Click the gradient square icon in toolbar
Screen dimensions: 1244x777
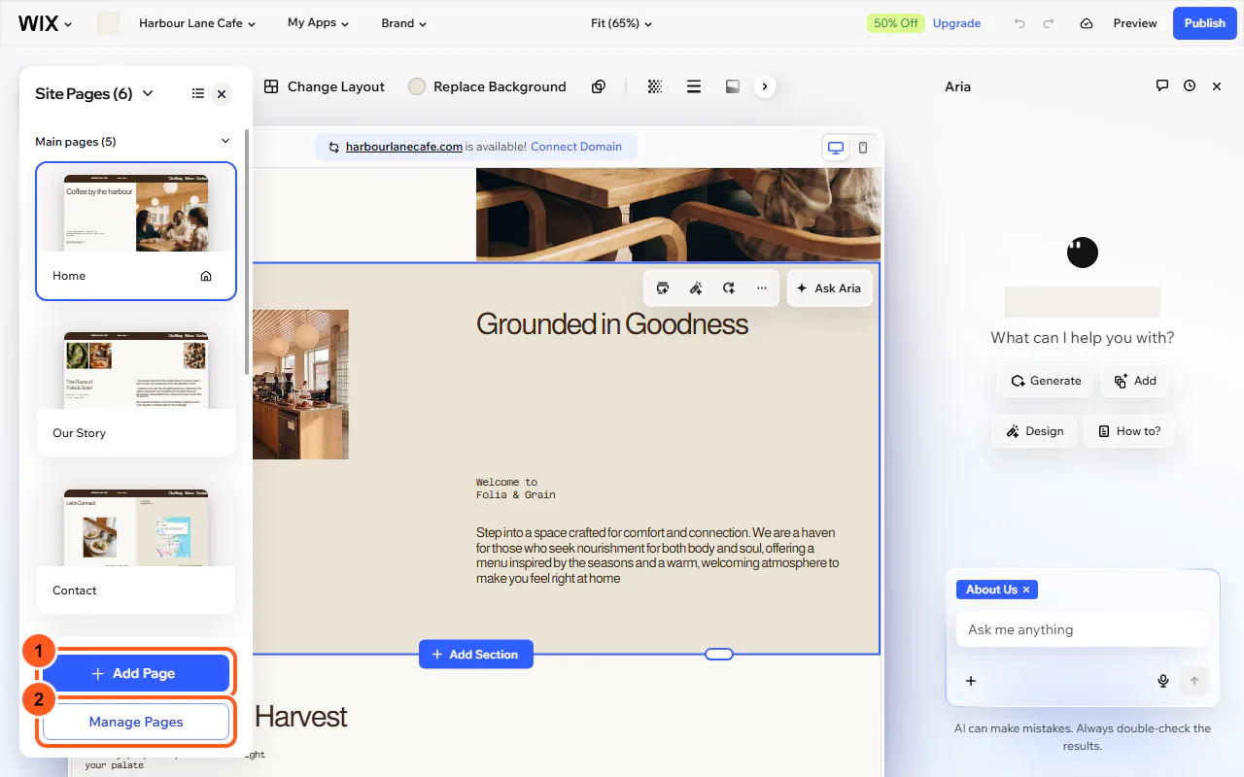point(733,86)
